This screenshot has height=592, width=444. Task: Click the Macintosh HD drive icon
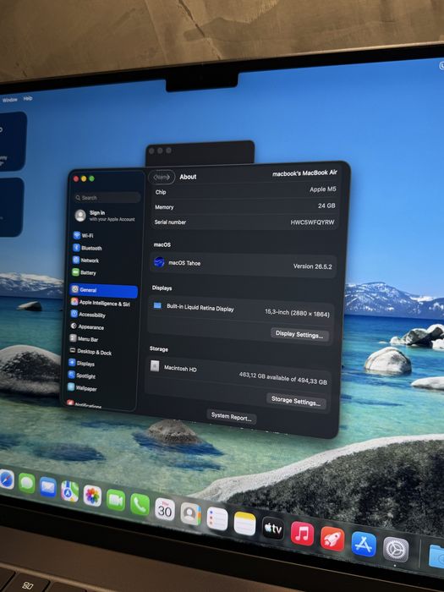point(155,366)
